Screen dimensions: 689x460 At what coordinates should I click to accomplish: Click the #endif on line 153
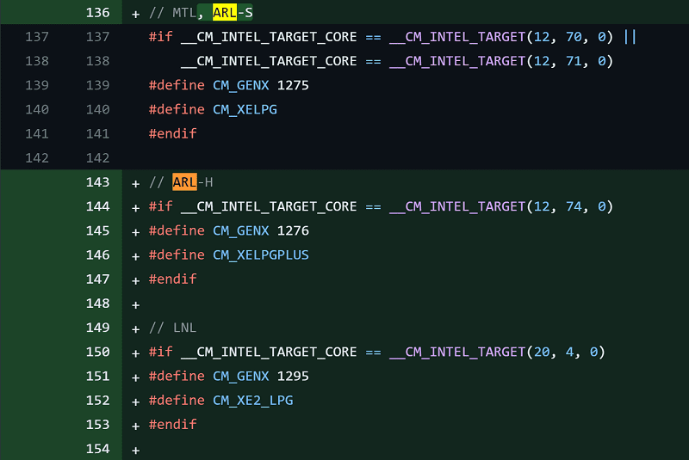coord(173,425)
